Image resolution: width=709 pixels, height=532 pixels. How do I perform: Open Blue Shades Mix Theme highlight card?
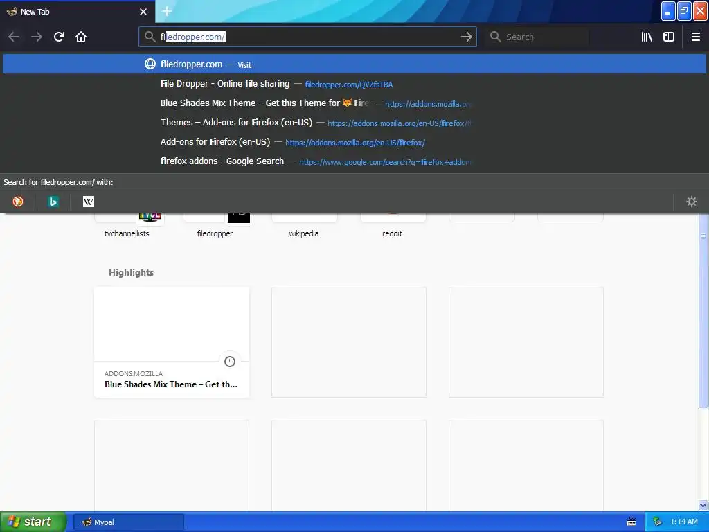pos(172,342)
